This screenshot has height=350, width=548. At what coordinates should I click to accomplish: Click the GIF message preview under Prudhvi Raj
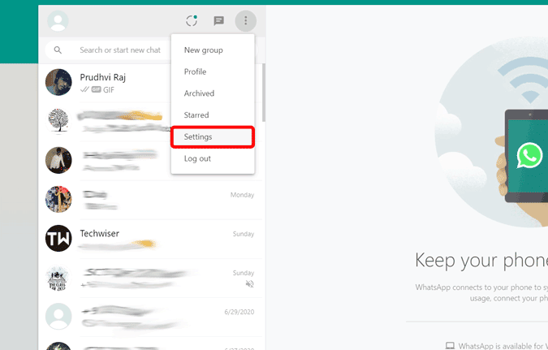(97, 90)
